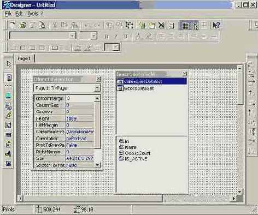Select the last object palette tool icon
Viewport: 258px width, 215px height.
click(8, 164)
